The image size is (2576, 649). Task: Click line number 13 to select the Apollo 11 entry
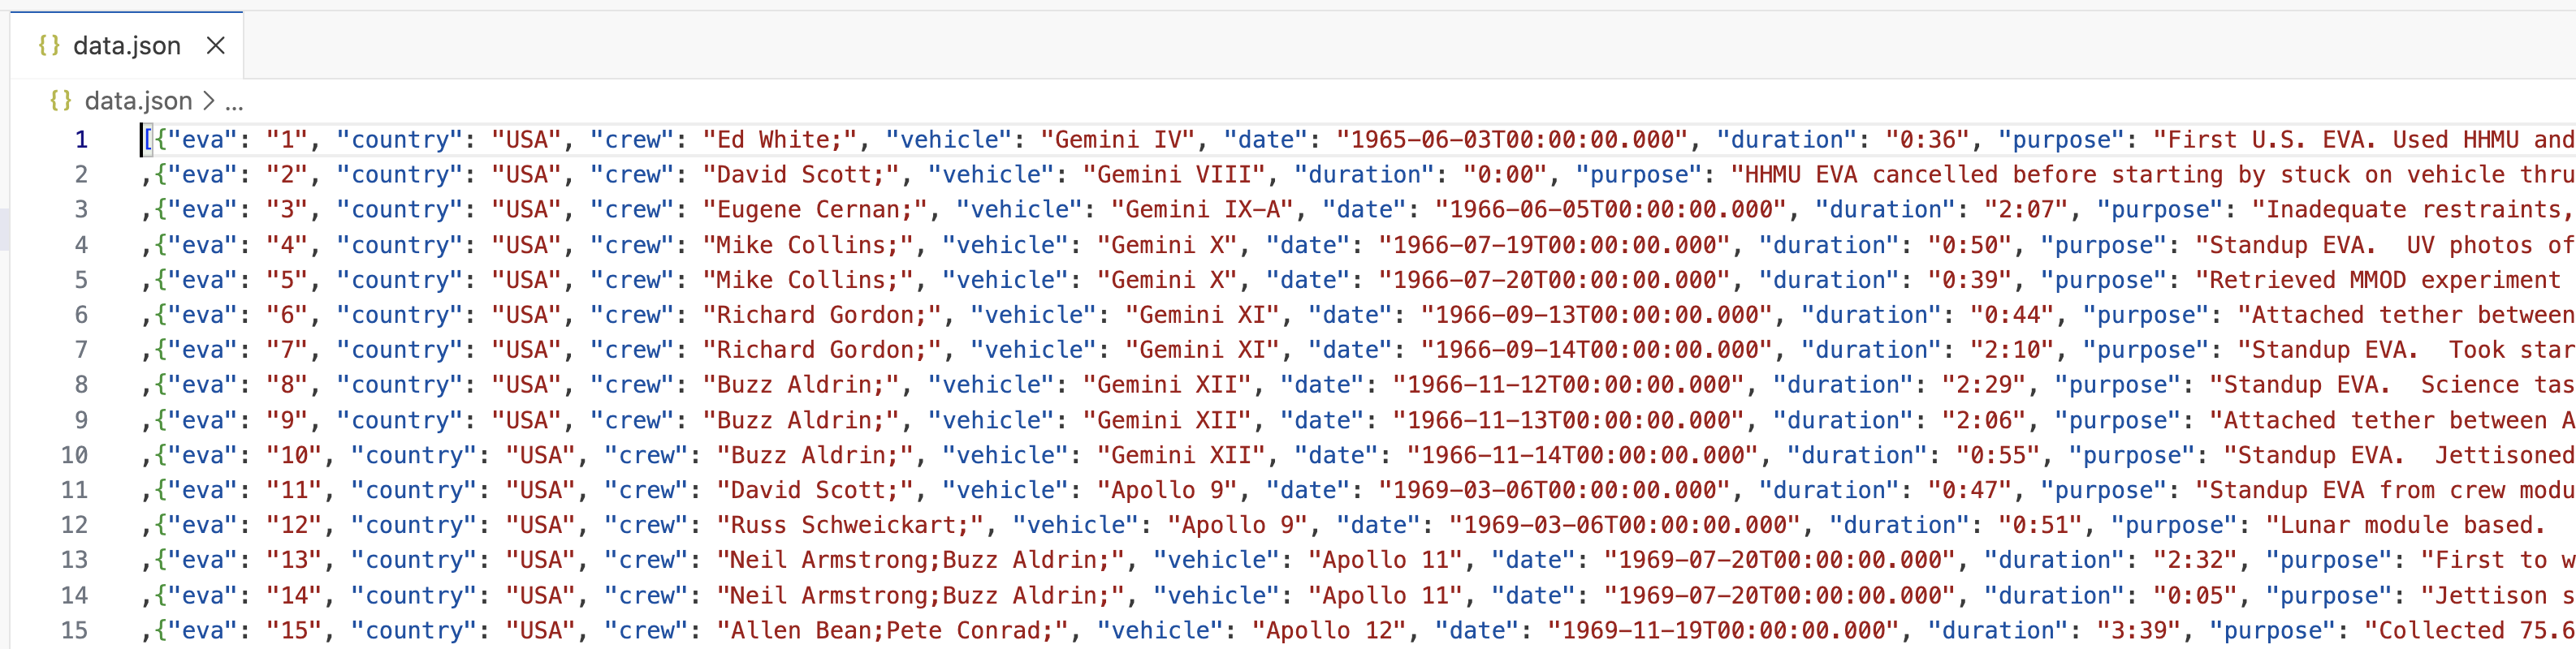pos(74,560)
